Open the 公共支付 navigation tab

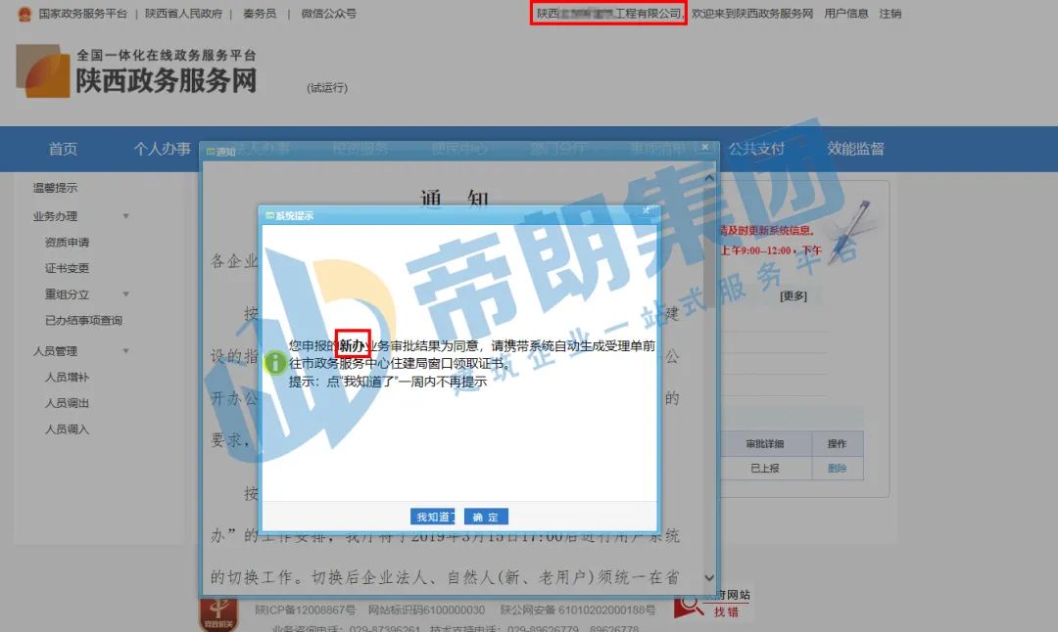click(x=756, y=149)
